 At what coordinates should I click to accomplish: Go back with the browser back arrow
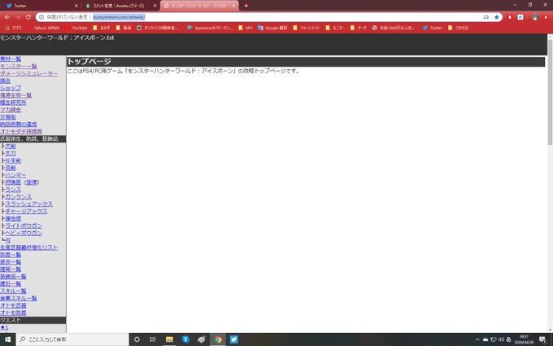[7, 17]
